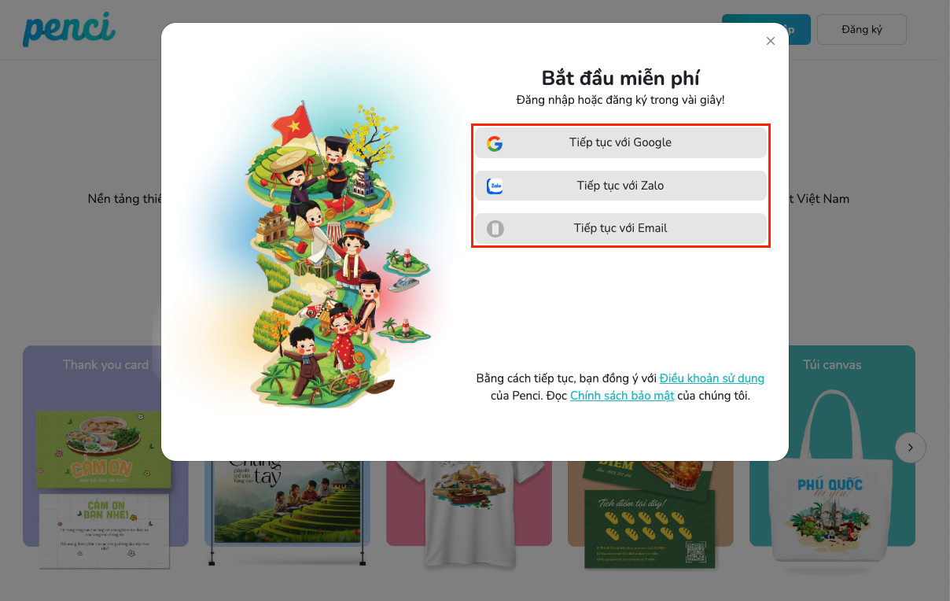Viewport: 950px width, 601px height.
Task: Open Điều khoản sử dụng link
Action: click(x=712, y=378)
